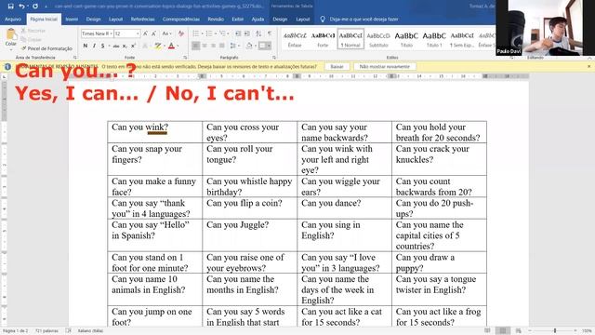Align text left

(196, 46)
